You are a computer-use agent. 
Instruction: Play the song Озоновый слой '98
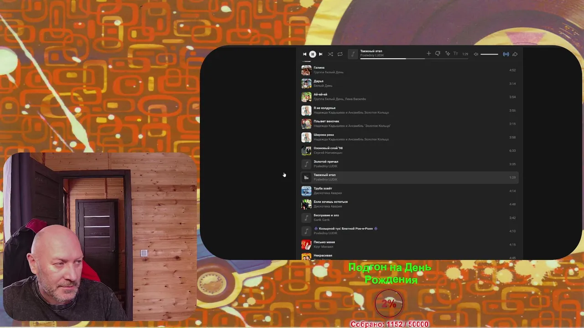point(328,148)
